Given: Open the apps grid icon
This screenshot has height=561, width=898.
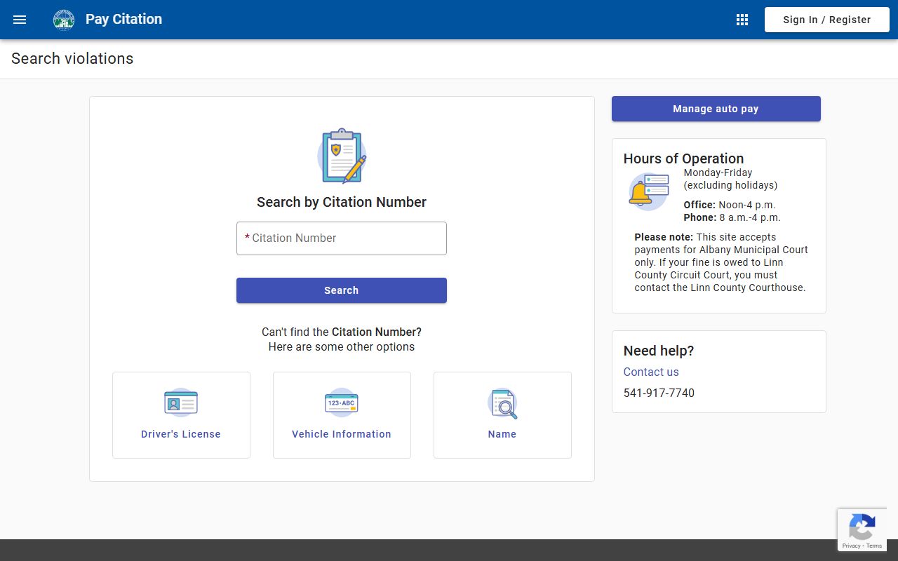Looking at the screenshot, I should (x=742, y=20).
